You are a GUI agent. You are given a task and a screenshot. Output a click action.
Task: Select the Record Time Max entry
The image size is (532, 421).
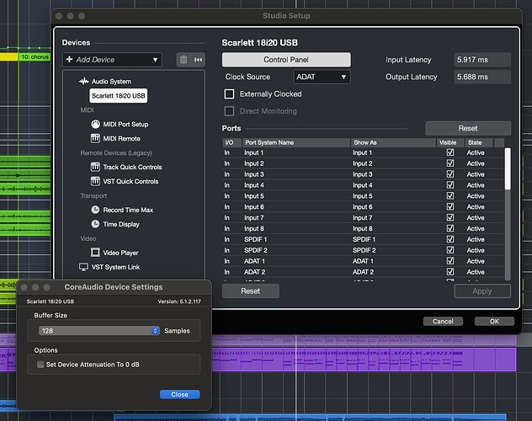tap(128, 210)
